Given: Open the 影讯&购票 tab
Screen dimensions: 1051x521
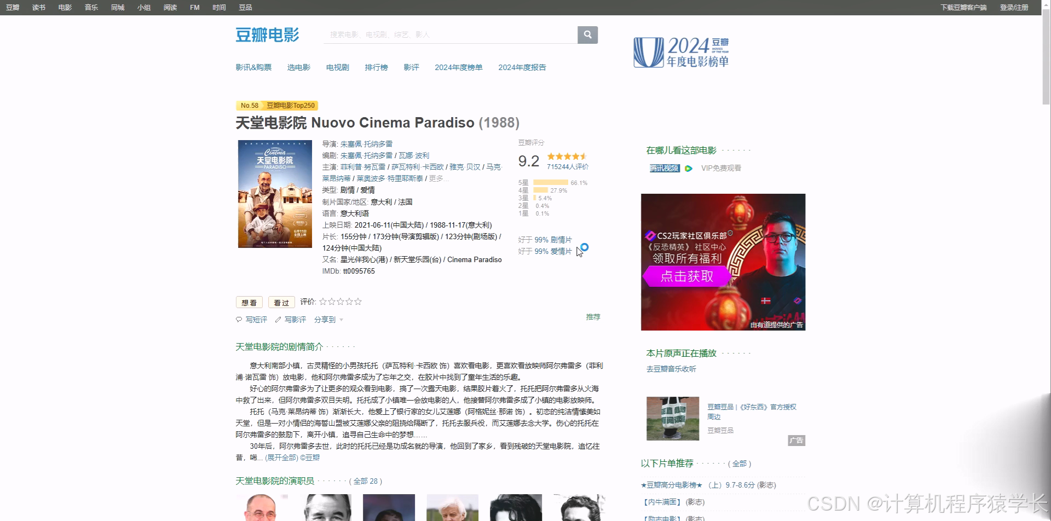Looking at the screenshot, I should point(253,67).
